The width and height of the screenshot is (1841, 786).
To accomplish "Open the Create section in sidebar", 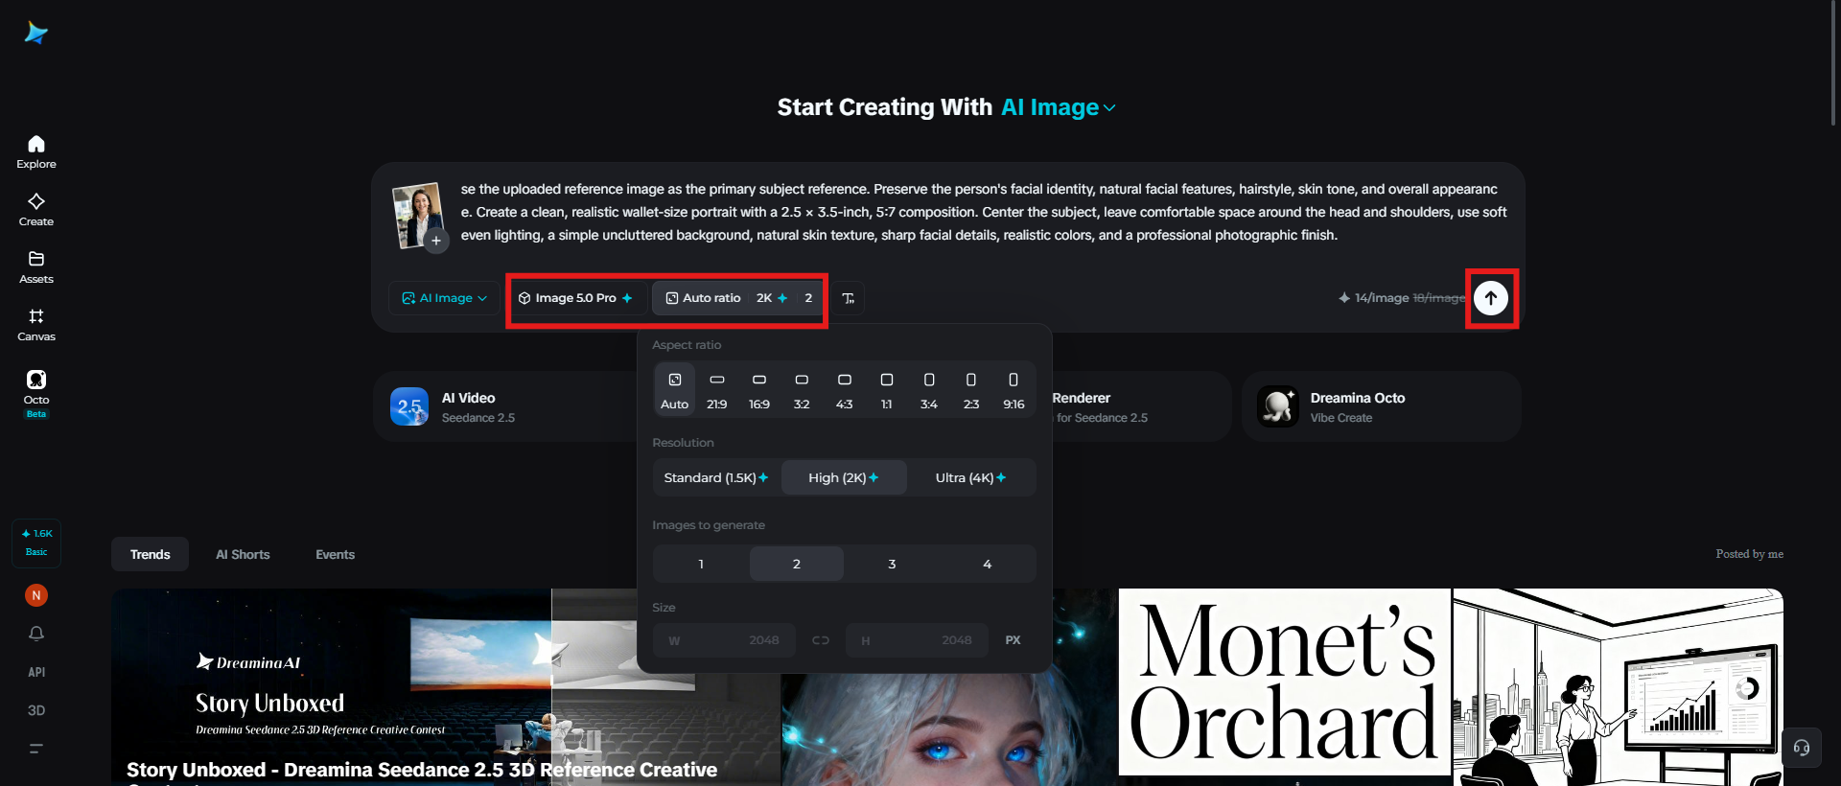I will point(36,210).
